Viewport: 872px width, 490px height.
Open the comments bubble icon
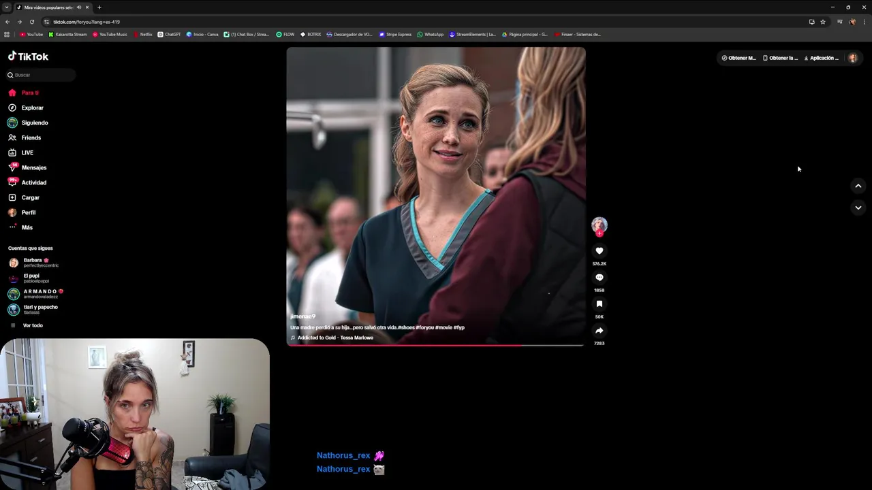tap(599, 278)
